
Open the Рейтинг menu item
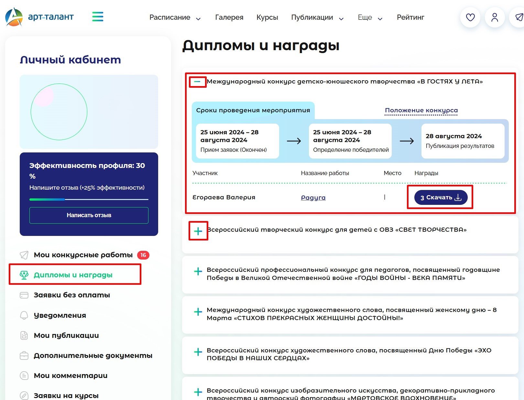point(410,17)
